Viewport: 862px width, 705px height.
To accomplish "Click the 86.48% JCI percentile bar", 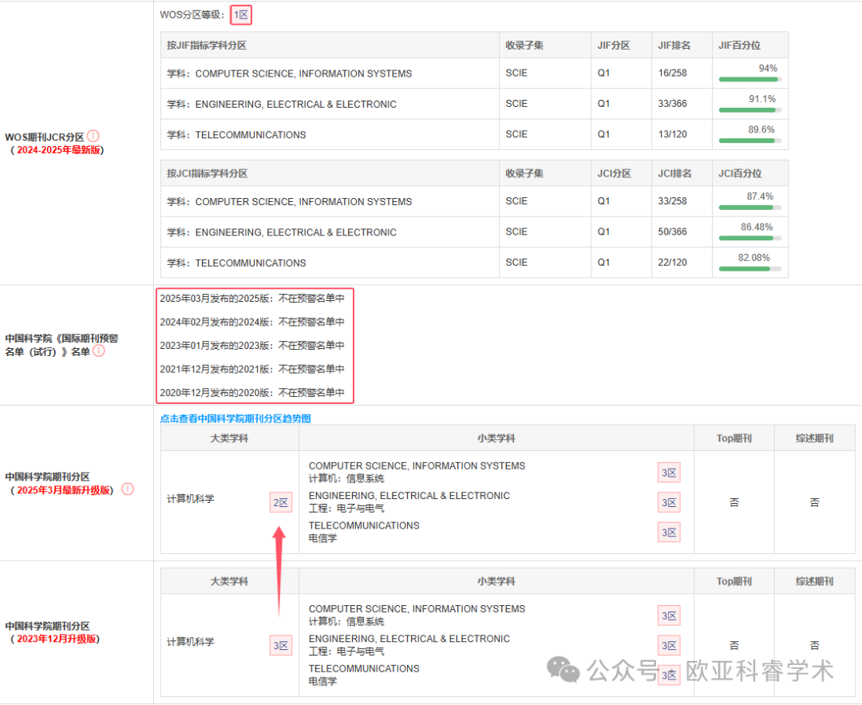I will (749, 238).
